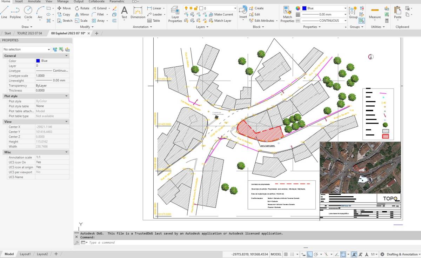
Task: Switch to the Layout1 tab
Action: tap(25, 254)
